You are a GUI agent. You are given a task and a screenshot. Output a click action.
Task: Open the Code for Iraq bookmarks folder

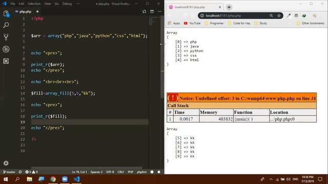coord(239,23)
